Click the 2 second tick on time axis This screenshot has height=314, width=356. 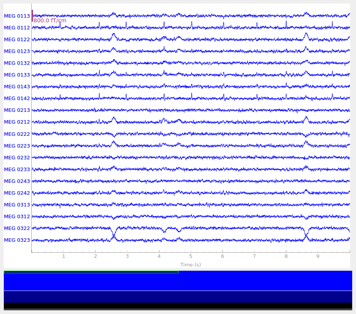tap(95, 256)
